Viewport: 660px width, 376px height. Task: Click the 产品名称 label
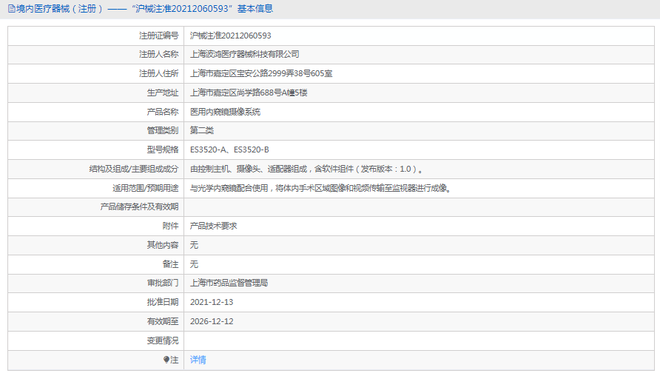pos(163,112)
